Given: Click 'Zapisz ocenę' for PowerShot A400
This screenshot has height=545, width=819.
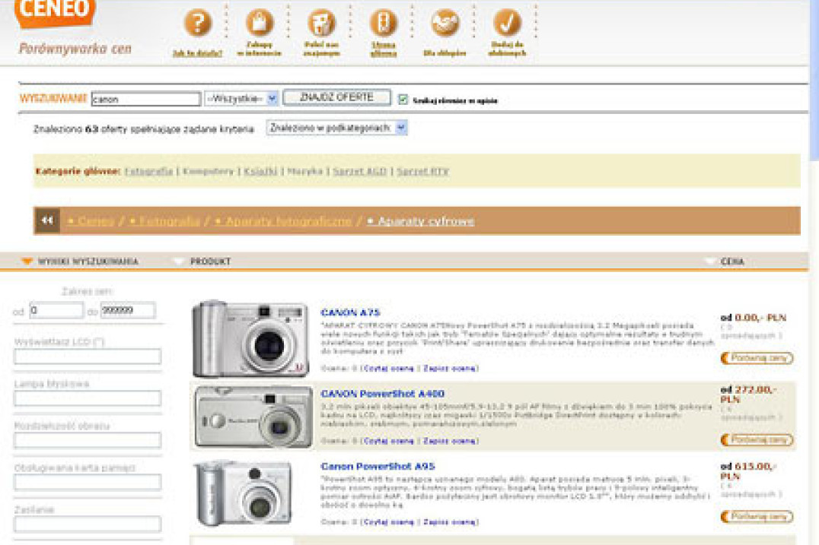Looking at the screenshot, I should tap(449, 441).
